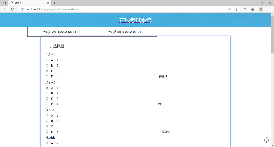Select option A for question bbb
Viewport: 274px width, 147px height.
(47, 143)
